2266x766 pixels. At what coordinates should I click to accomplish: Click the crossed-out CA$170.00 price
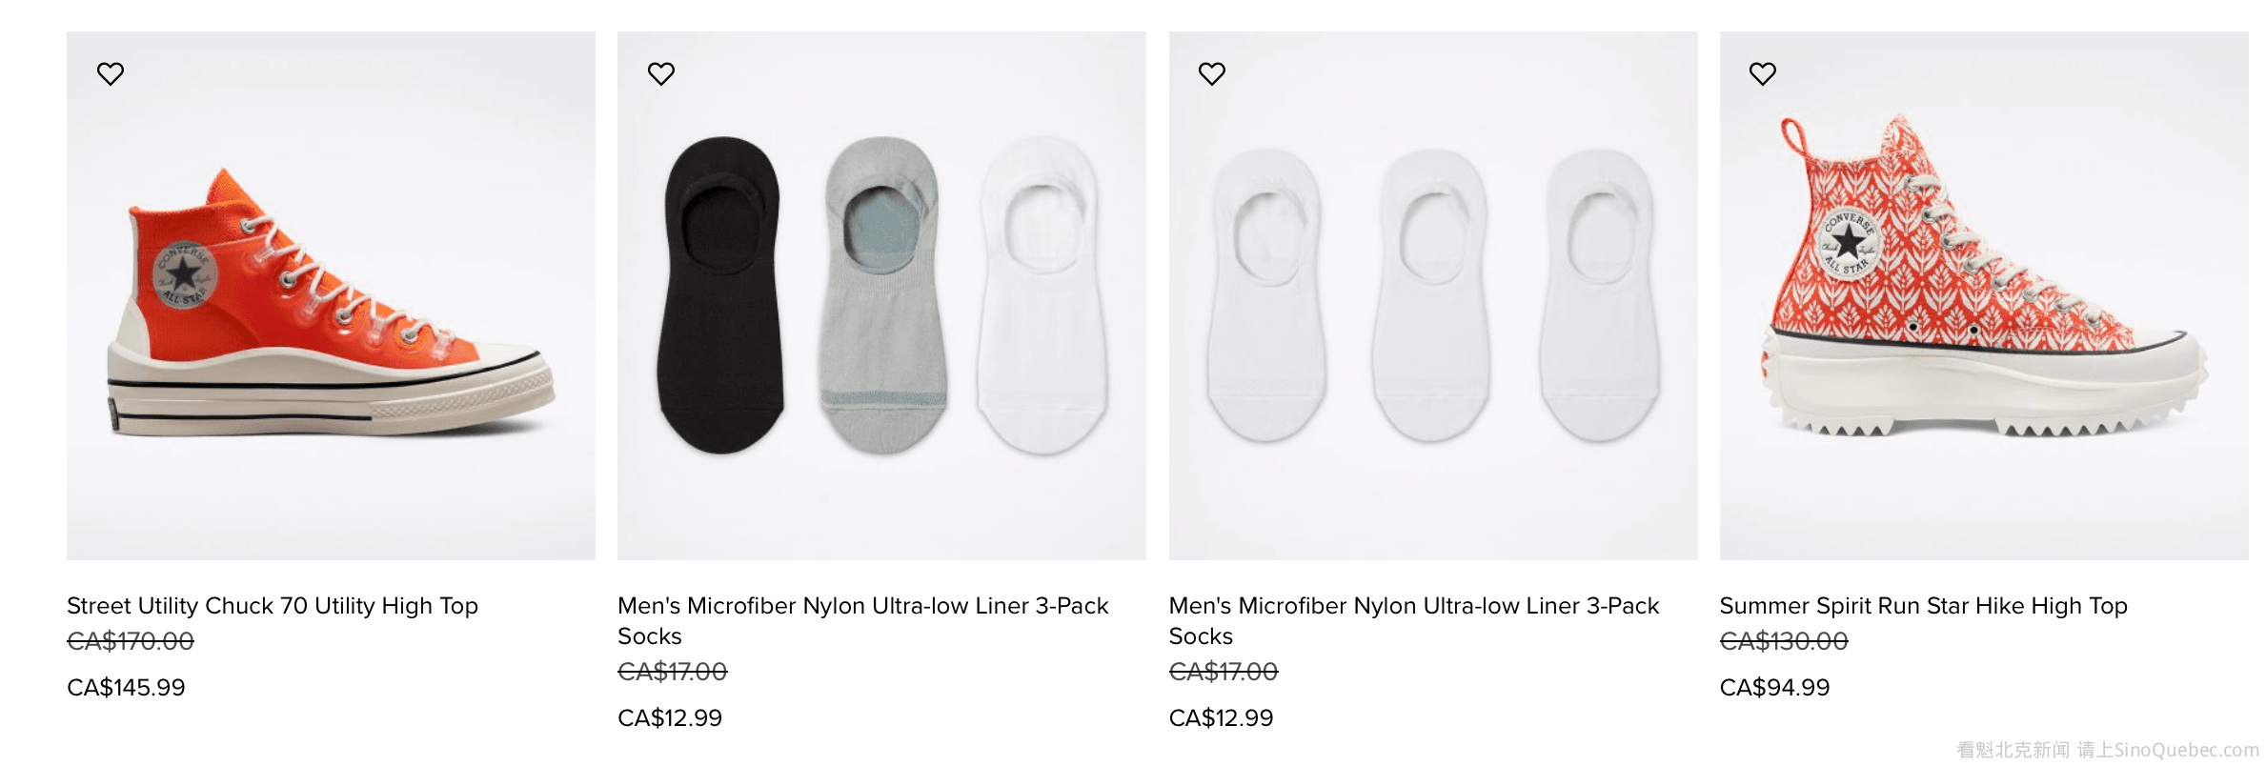(131, 641)
